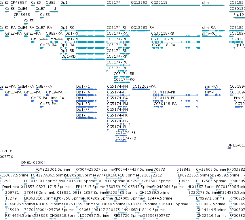Select the "Dp1-RD" transcript label
This screenshot has width=245, height=220.
[69, 56]
